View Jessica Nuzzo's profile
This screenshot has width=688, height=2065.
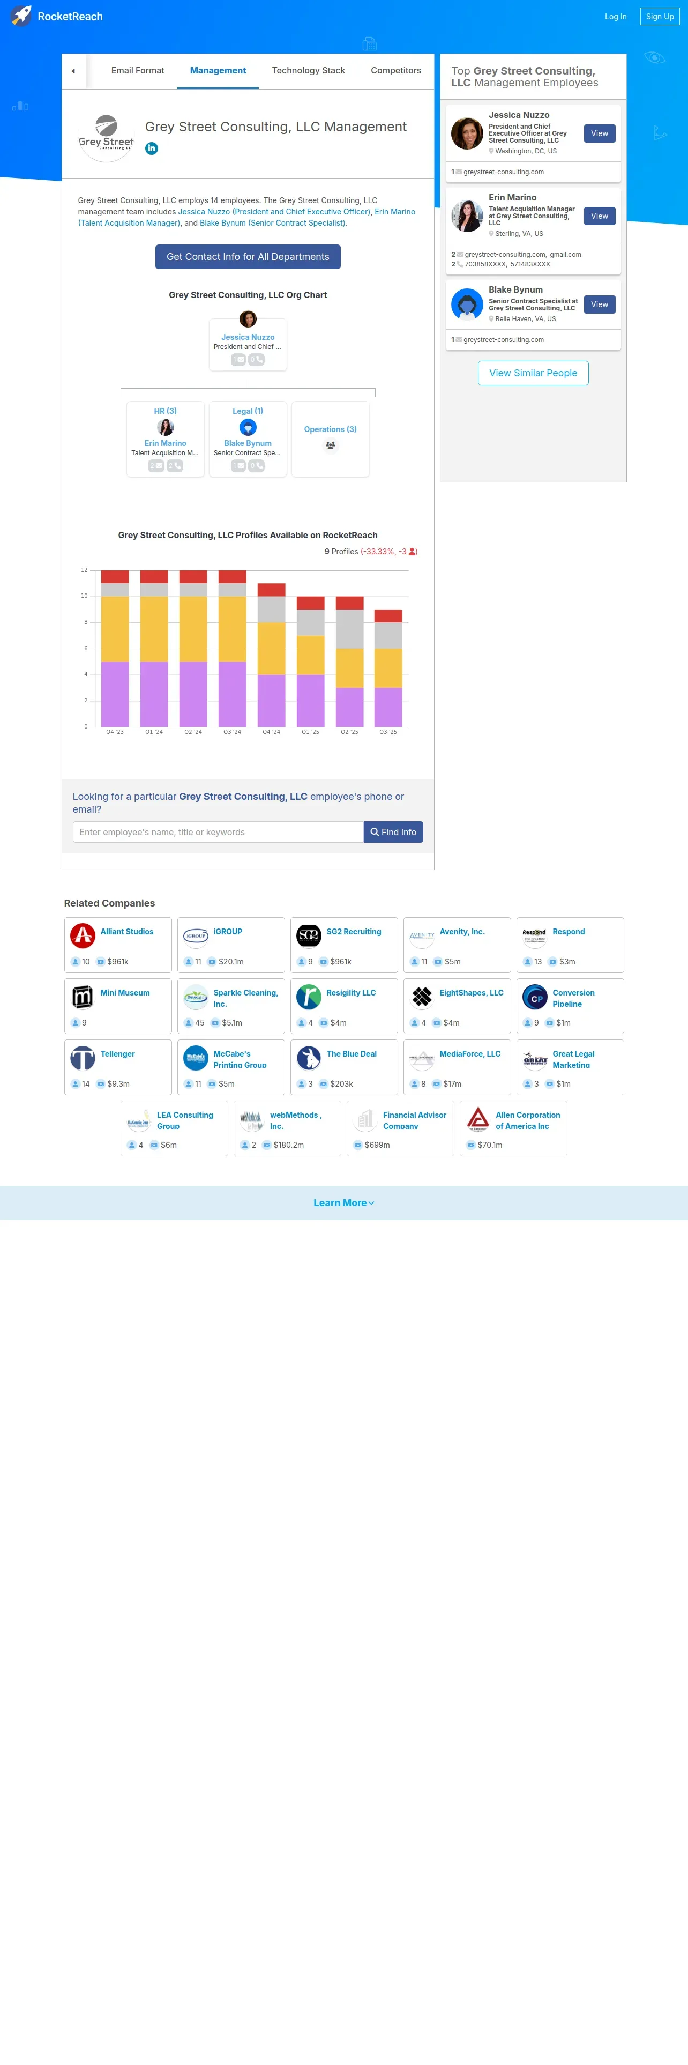pyautogui.click(x=600, y=134)
